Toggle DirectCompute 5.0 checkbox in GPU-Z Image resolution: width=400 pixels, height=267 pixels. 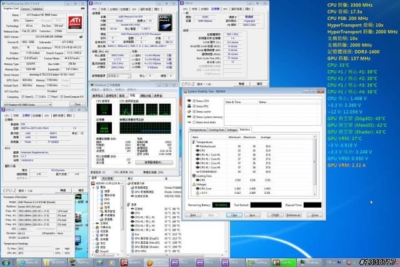61,97
